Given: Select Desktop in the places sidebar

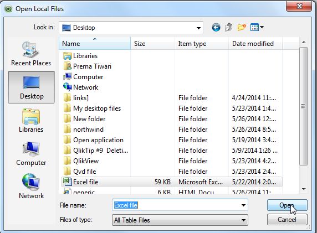Looking at the screenshot, I should click(x=32, y=87).
